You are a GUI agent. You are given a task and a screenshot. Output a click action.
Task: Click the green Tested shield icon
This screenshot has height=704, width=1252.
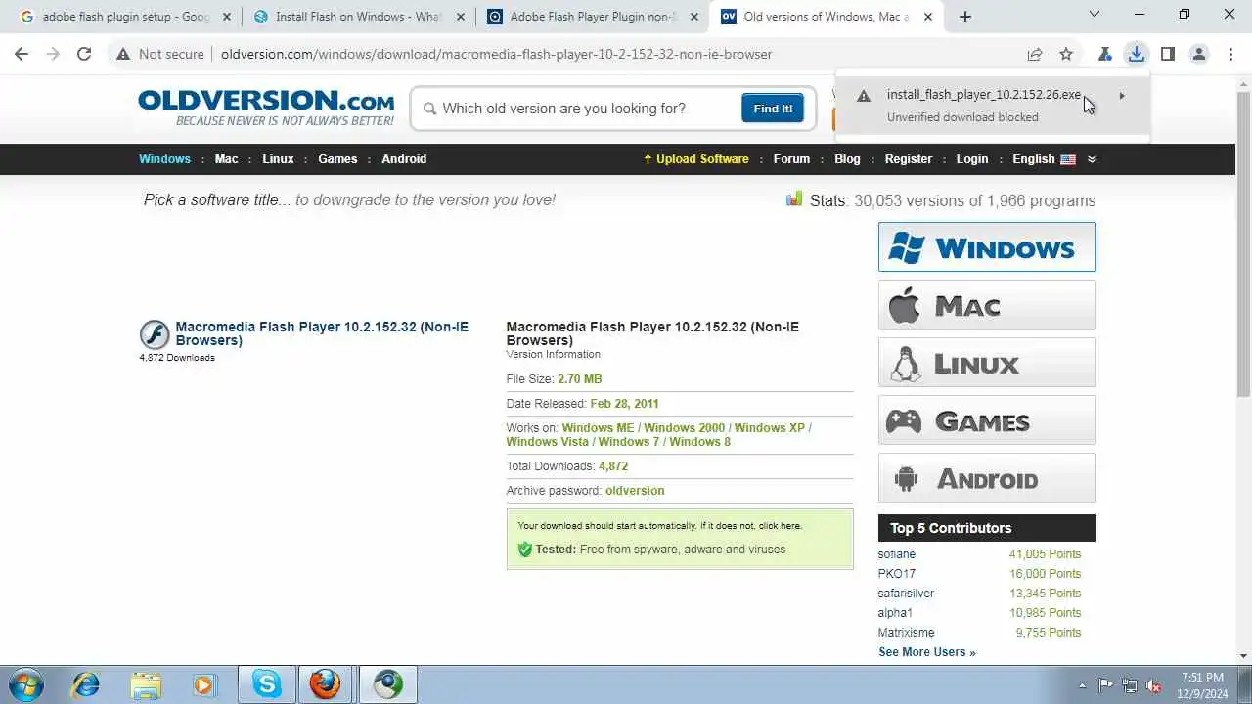524,550
